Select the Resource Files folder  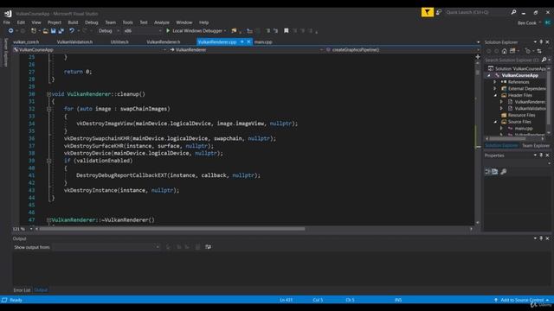click(521, 115)
